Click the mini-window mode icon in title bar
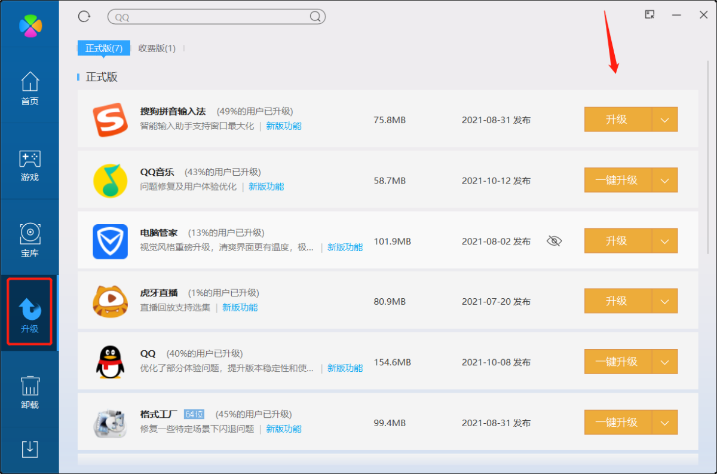The width and height of the screenshot is (717, 474). pos(650,15)
